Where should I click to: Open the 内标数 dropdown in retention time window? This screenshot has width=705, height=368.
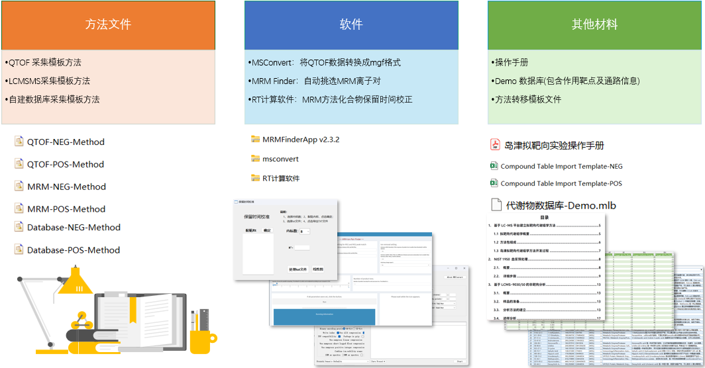coord(304,232)
